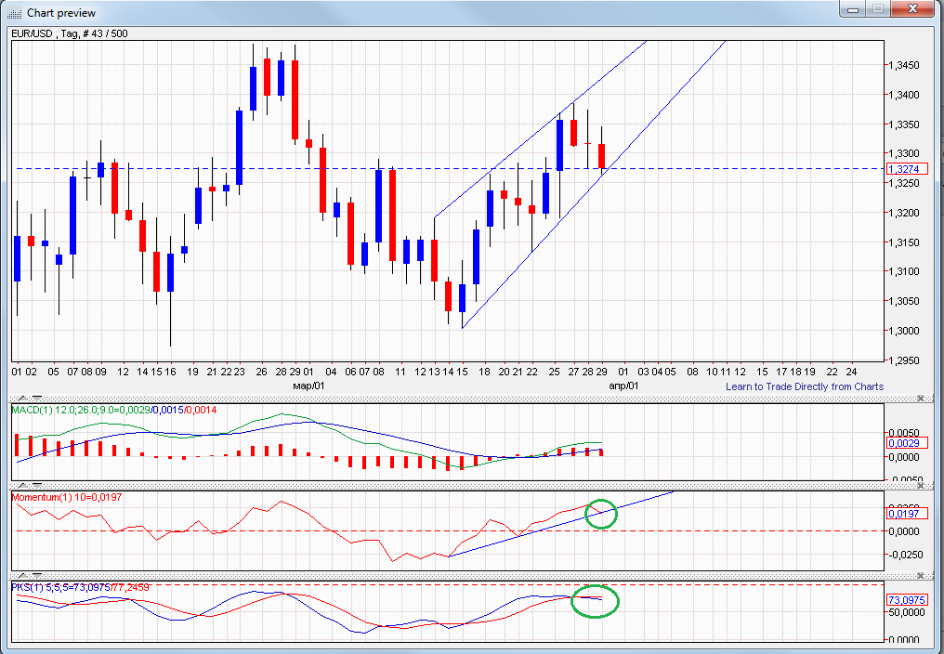Viewport: 944px width, 654px height.
Task: Move the Momentum pane down with its arrow
Action: (37, 485)
